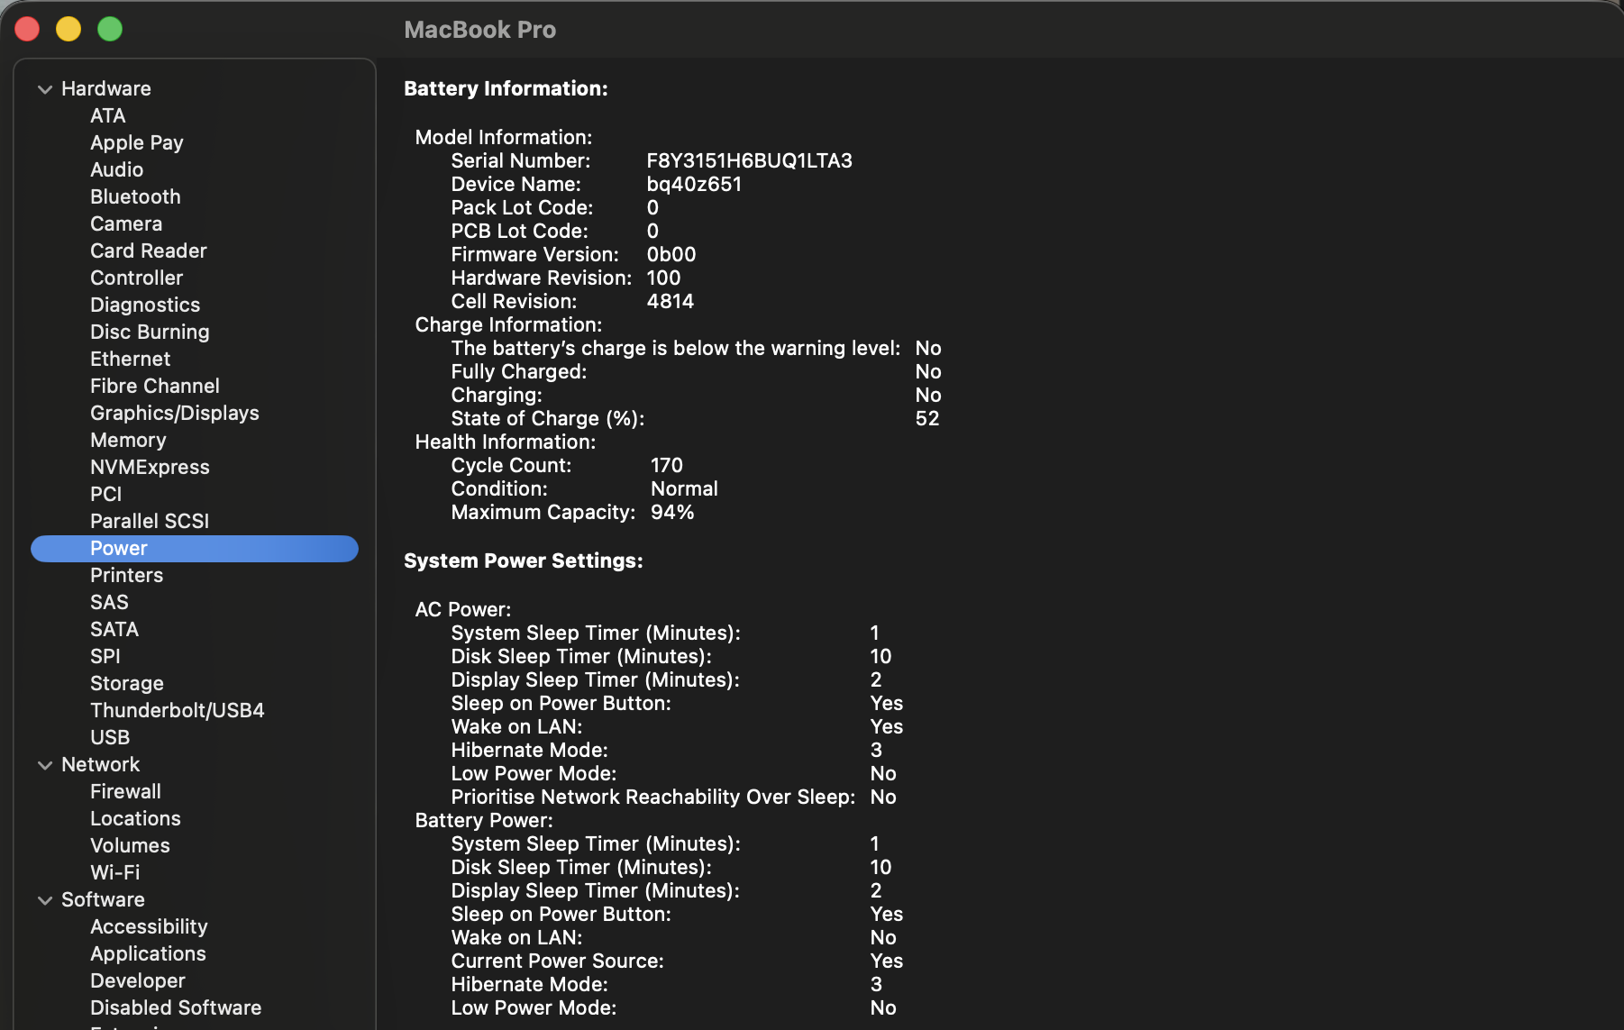Select Wi-Fi under Network
Viewport: 1624px width, 1030px height.
tap(114, 872)
